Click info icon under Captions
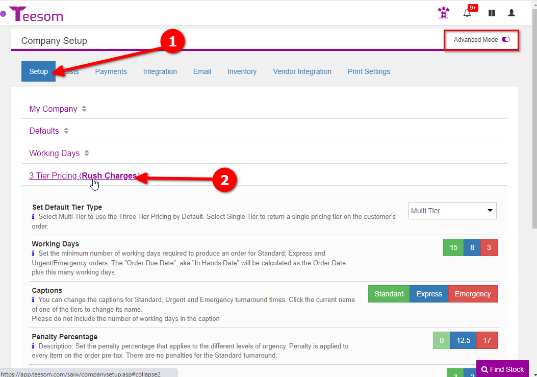Screen dimensions: 537x377 [x=33, y=299]
